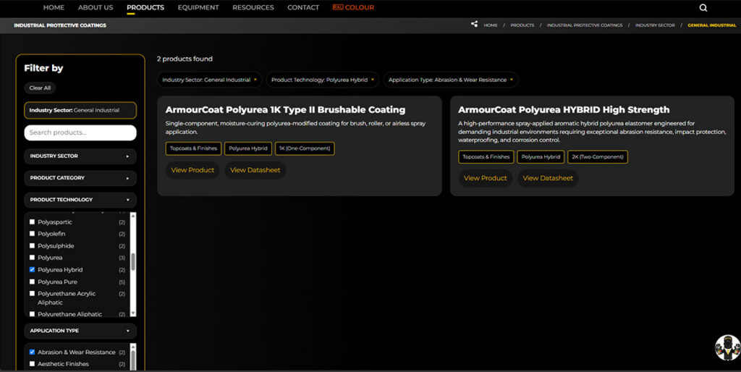Click the General Industrial breadcrumb
Image resolution: width=741 pixels, height=372 pixels.
(712, 25)
